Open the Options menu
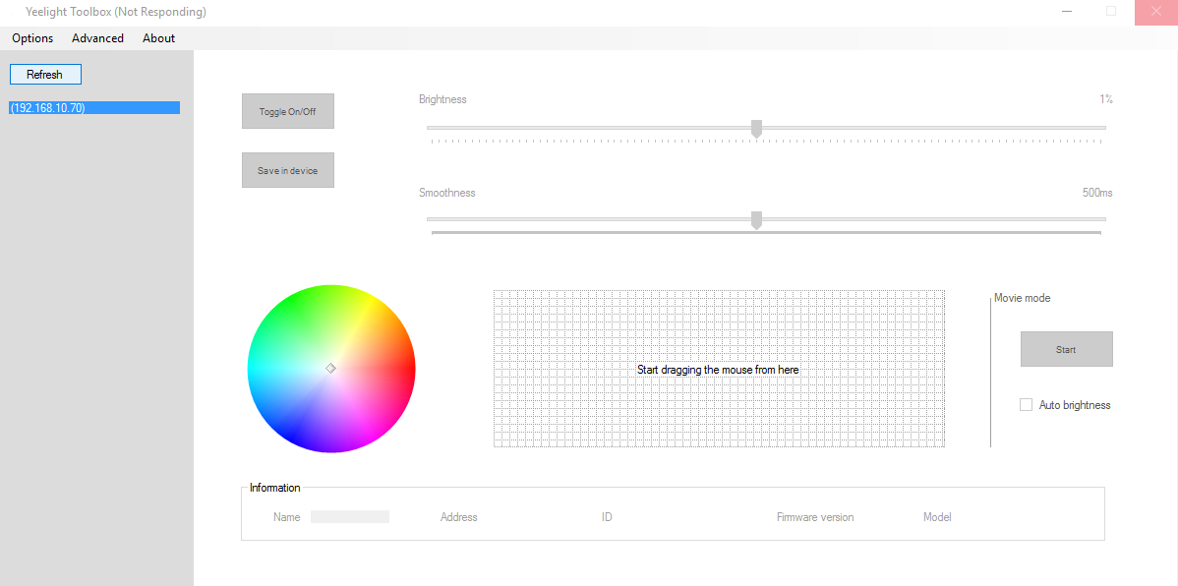 click(32, 38)
